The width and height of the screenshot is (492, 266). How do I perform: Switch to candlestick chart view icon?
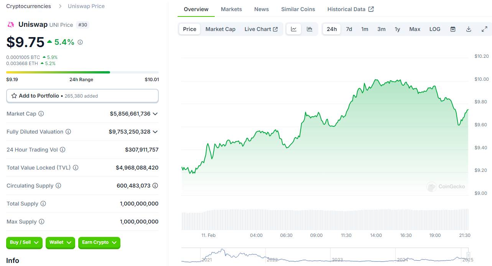[x=309, y=29]
